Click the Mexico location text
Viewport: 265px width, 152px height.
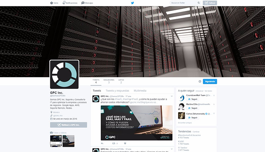(56, 112)
